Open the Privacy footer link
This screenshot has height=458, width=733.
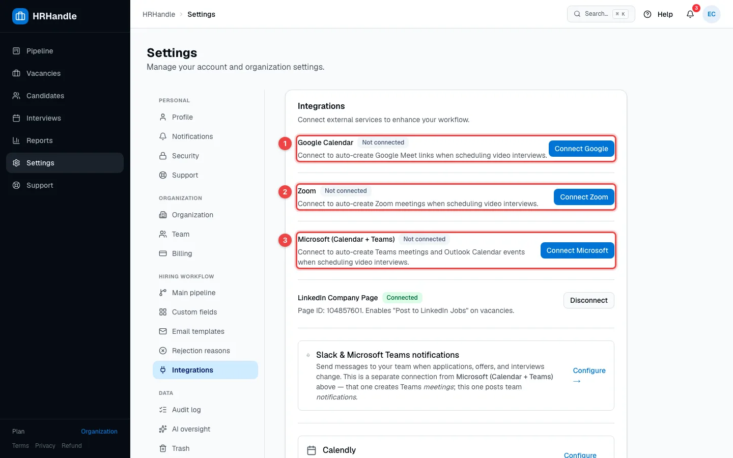coord(45,446)
